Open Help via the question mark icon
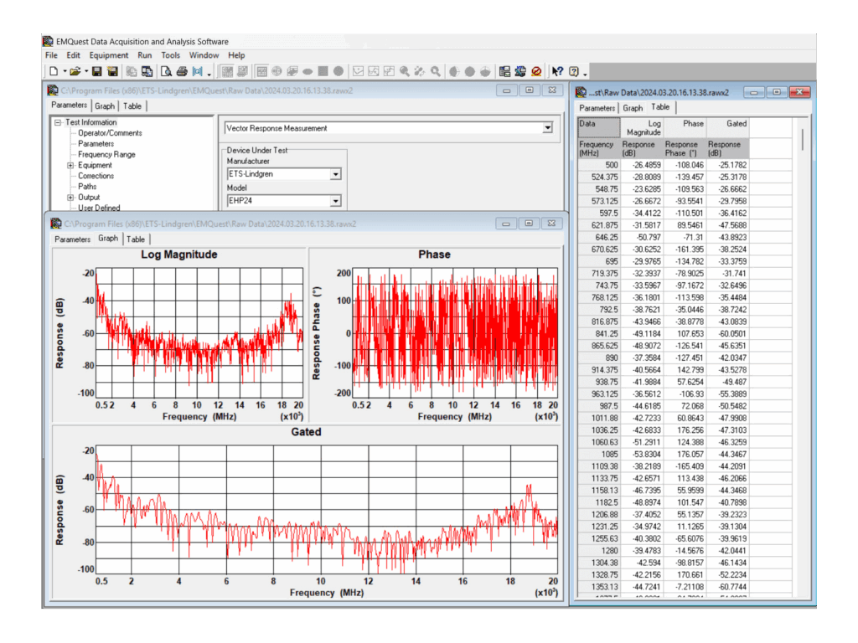The height and width of the screenshot is (643, 858). 573,71
